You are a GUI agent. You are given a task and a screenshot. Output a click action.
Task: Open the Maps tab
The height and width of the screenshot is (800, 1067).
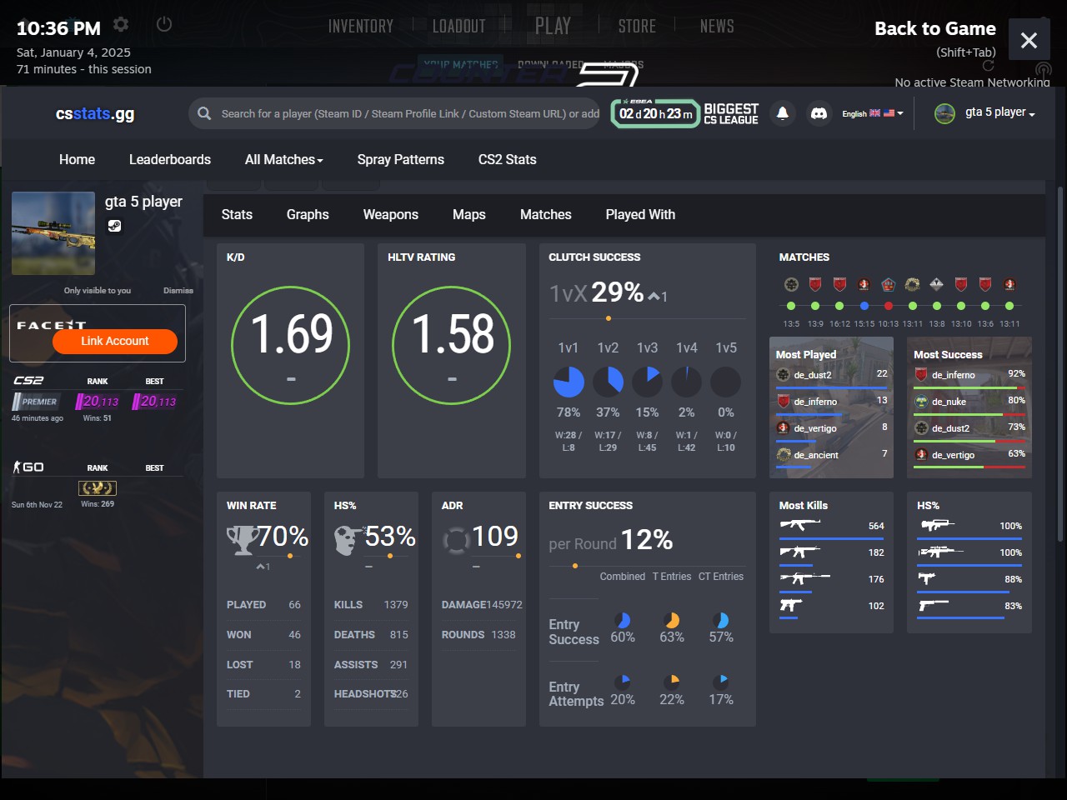(469, 214)
